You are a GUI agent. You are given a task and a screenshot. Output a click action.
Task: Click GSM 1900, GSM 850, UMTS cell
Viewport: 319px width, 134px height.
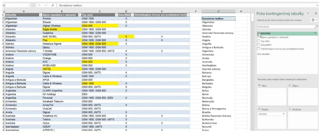[100, 51]
